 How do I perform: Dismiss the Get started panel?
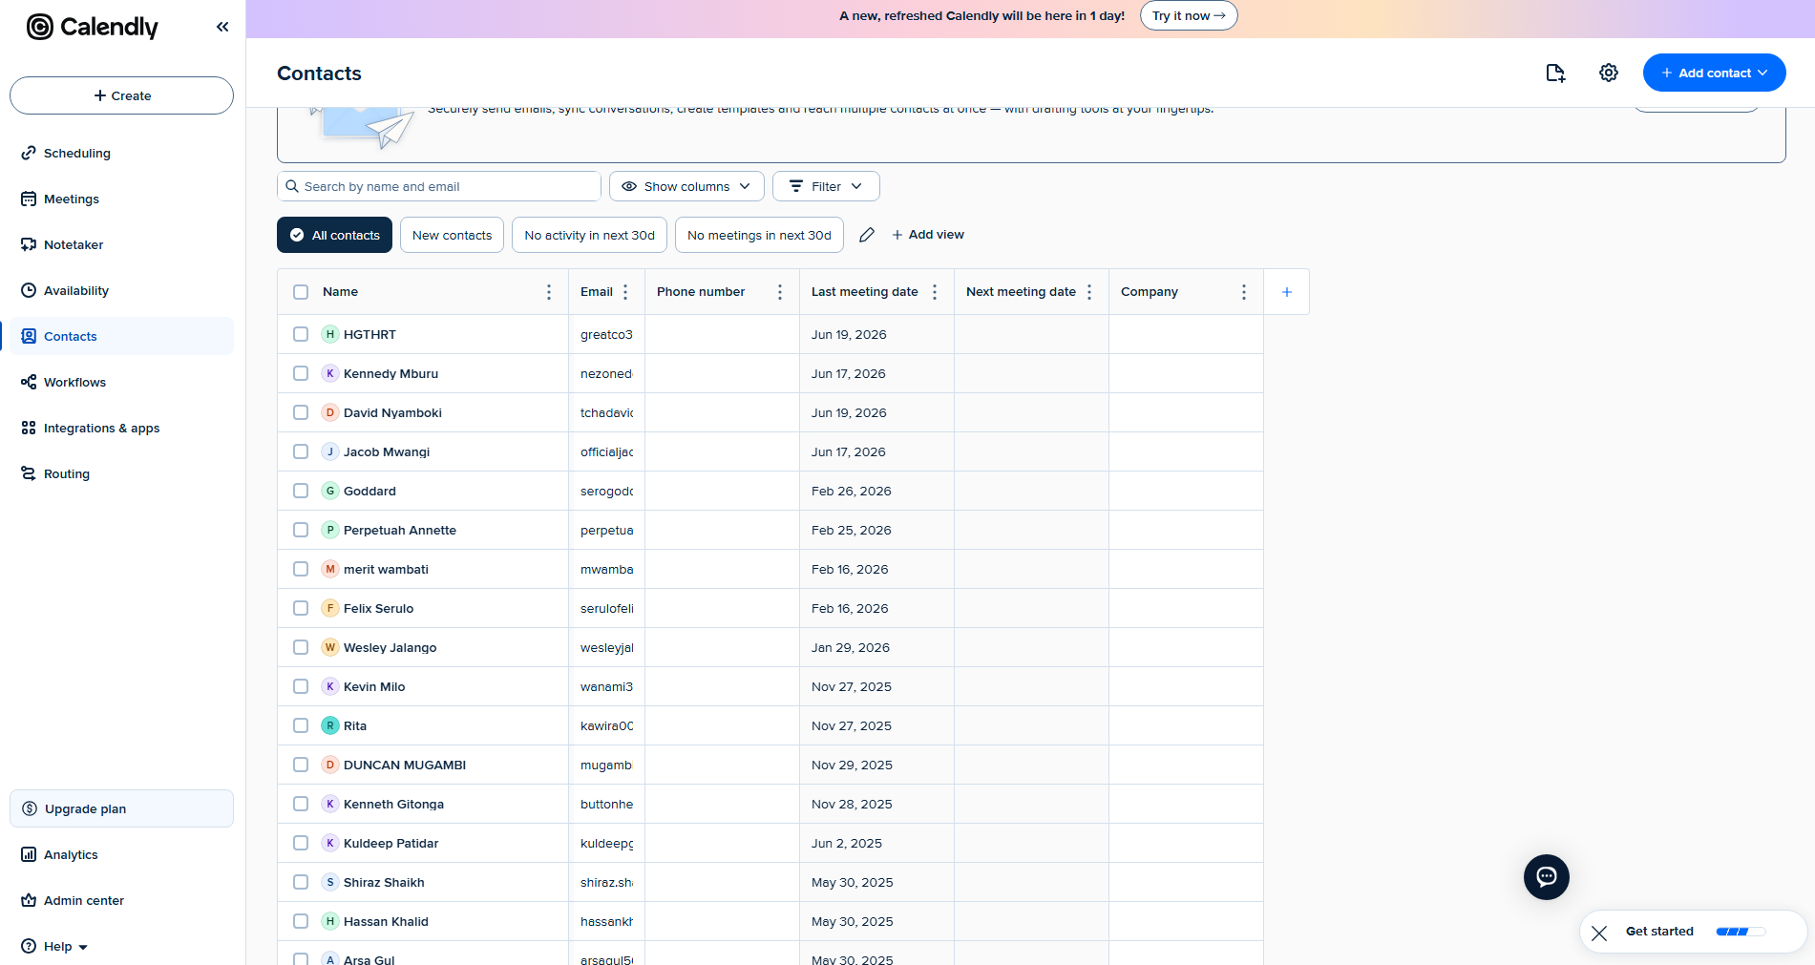1599,933
